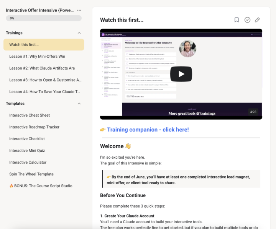
Task: Click the presenter's circular webcam thumbnail
Action: click(187, 49)
